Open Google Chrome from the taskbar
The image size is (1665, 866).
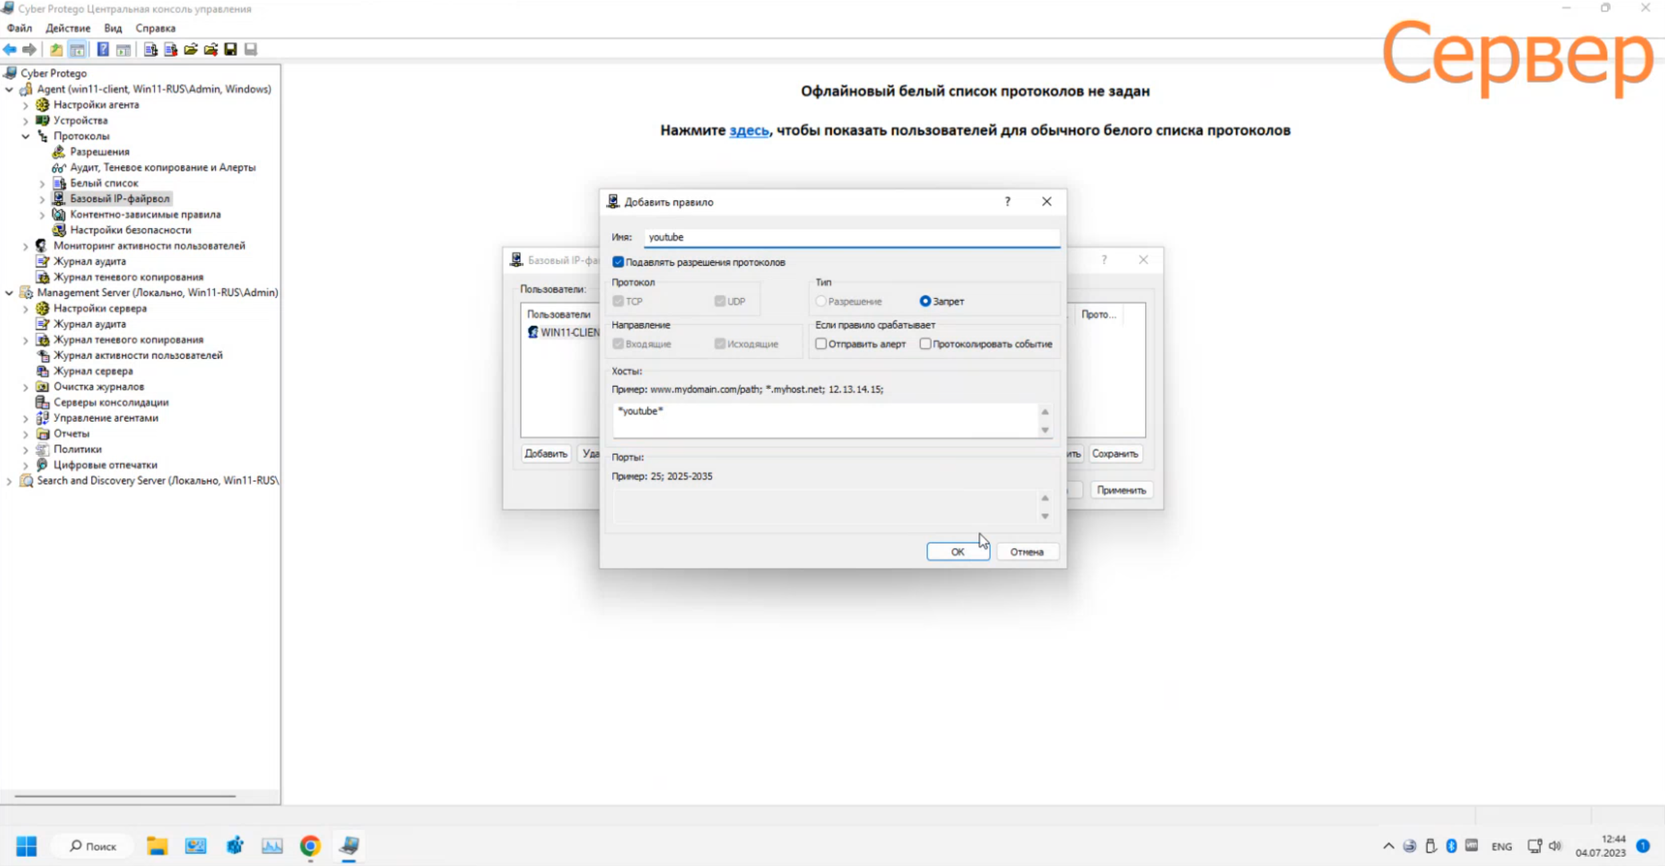click(x=310, y=845)
